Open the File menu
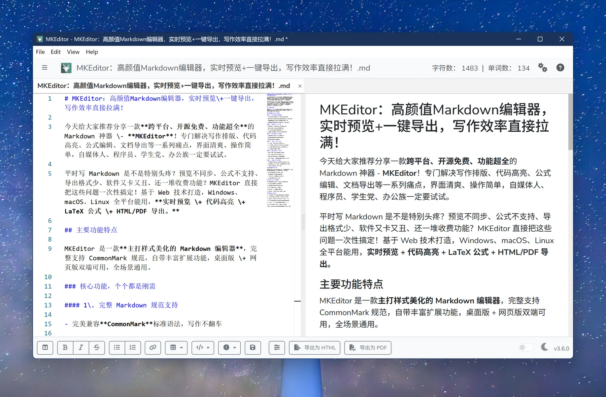606x397 pixels. (x=40, y=52)
